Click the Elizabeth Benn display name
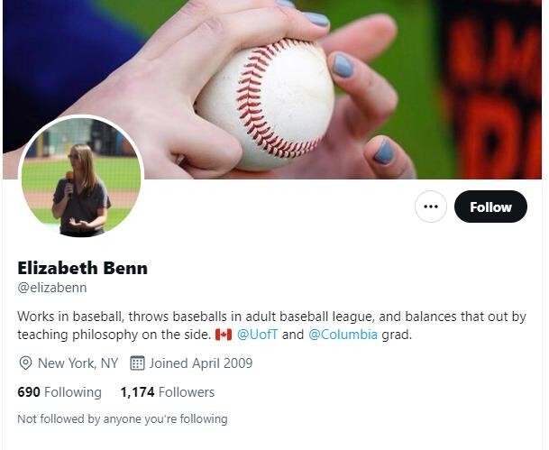Viewport: 549px width, 450px height. 82,268
